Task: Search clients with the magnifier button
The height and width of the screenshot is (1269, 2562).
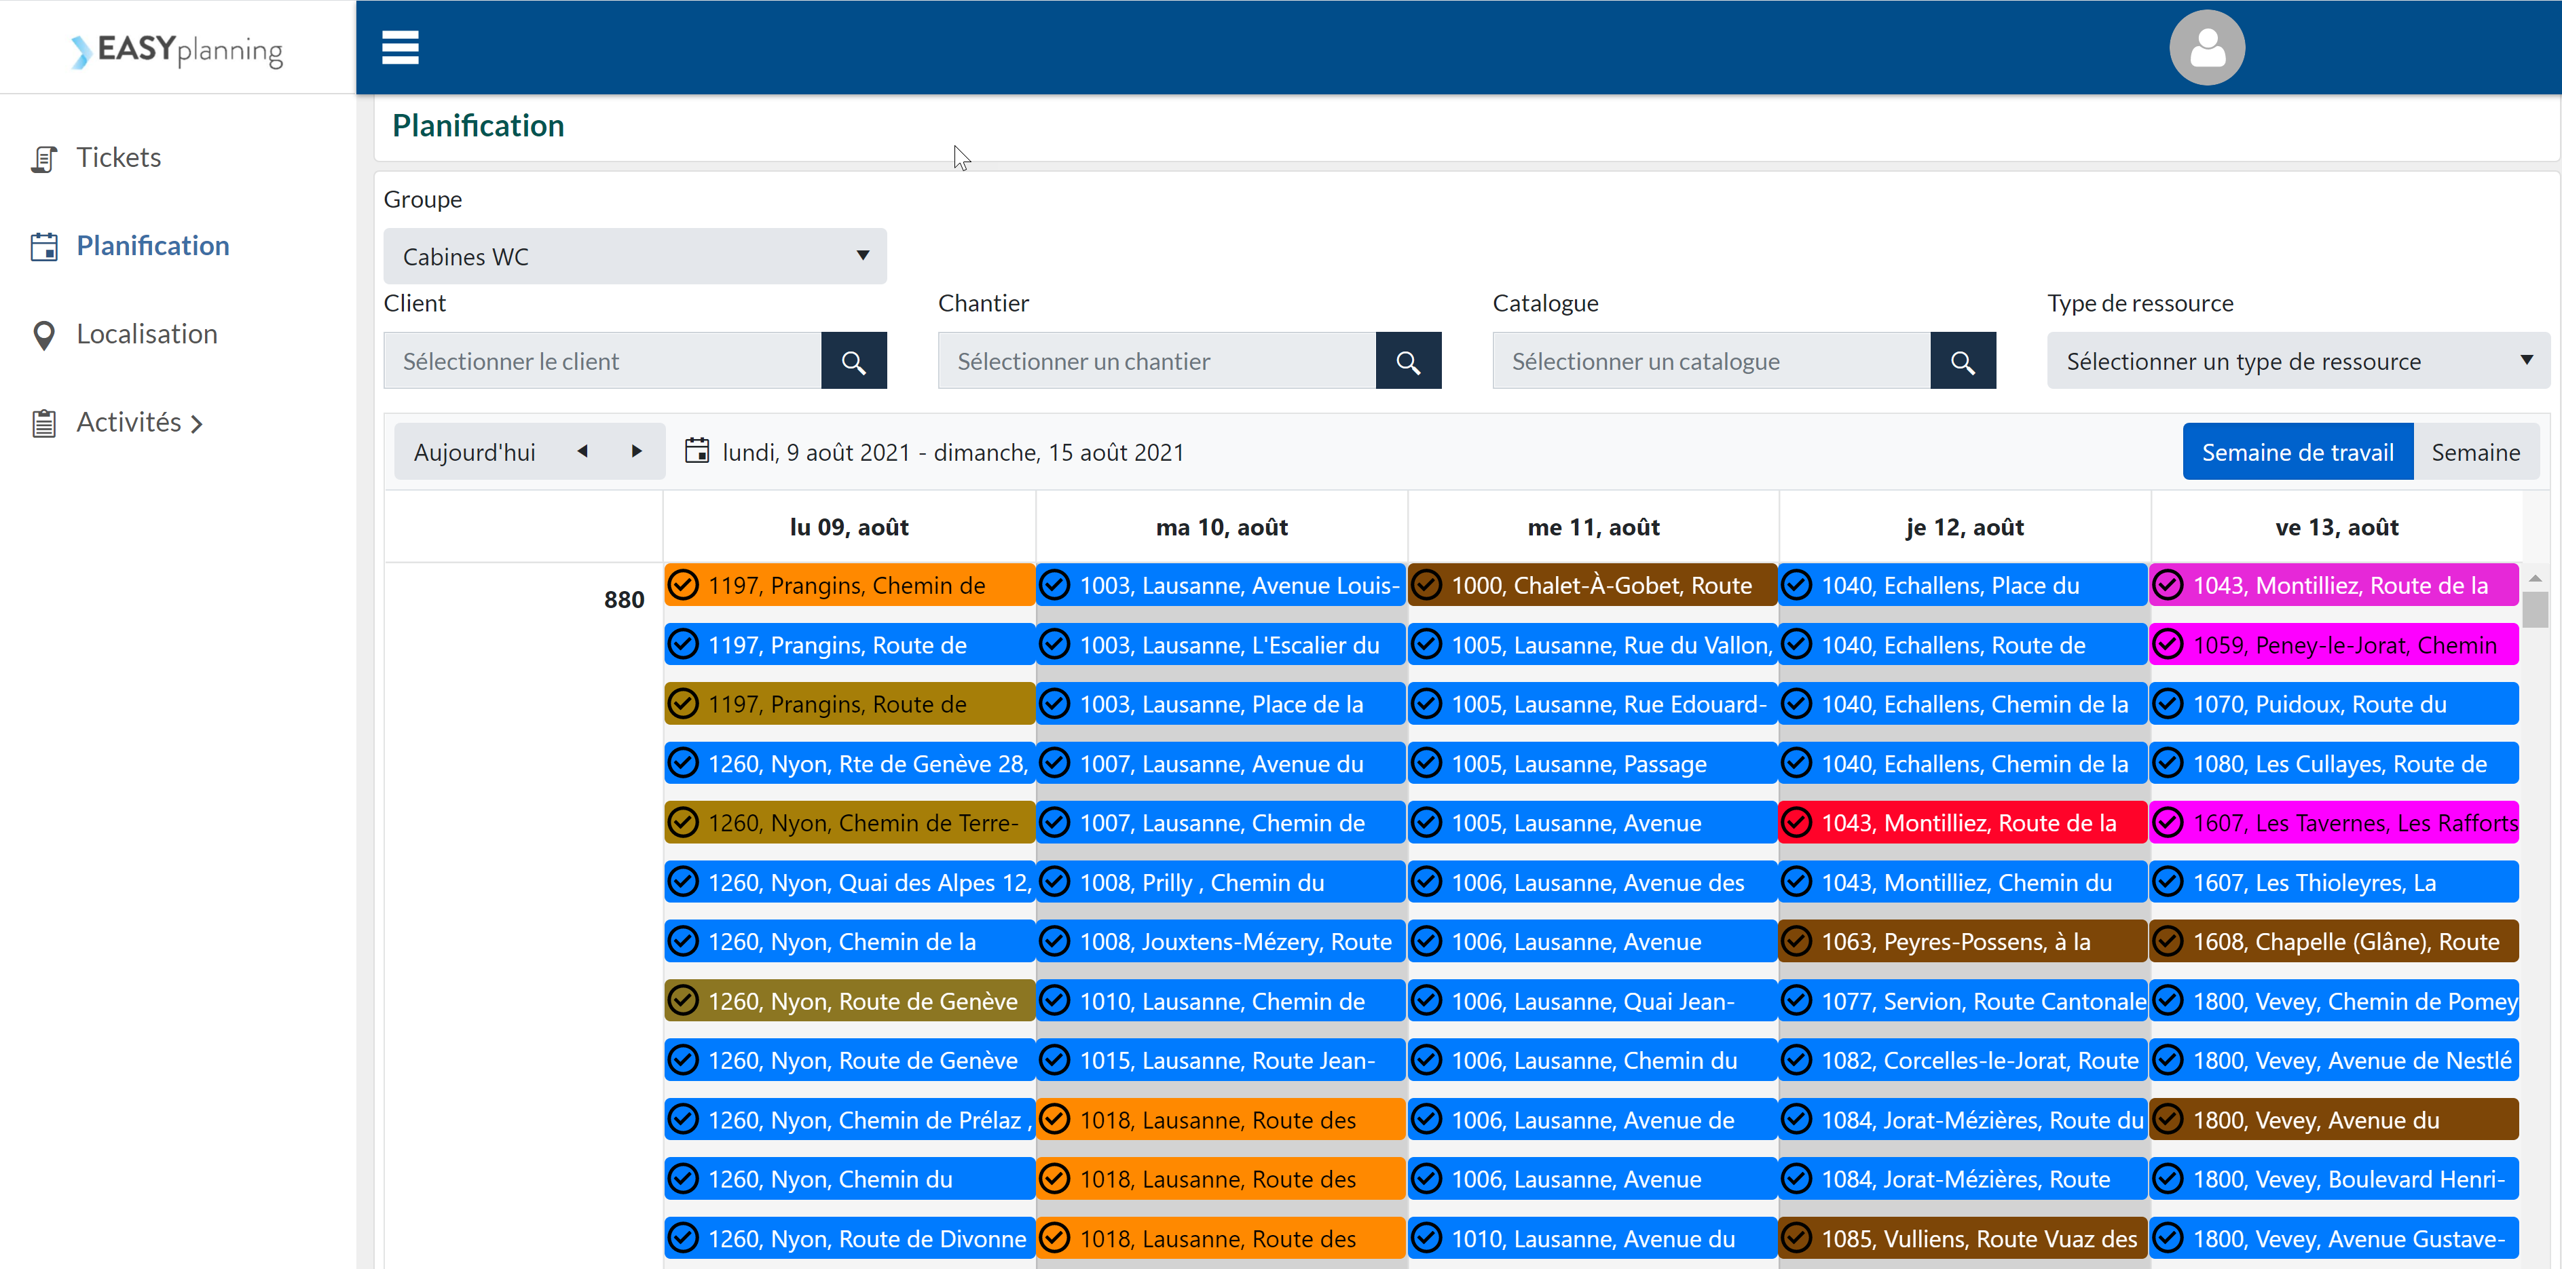Action: click(x=853, y=361)
